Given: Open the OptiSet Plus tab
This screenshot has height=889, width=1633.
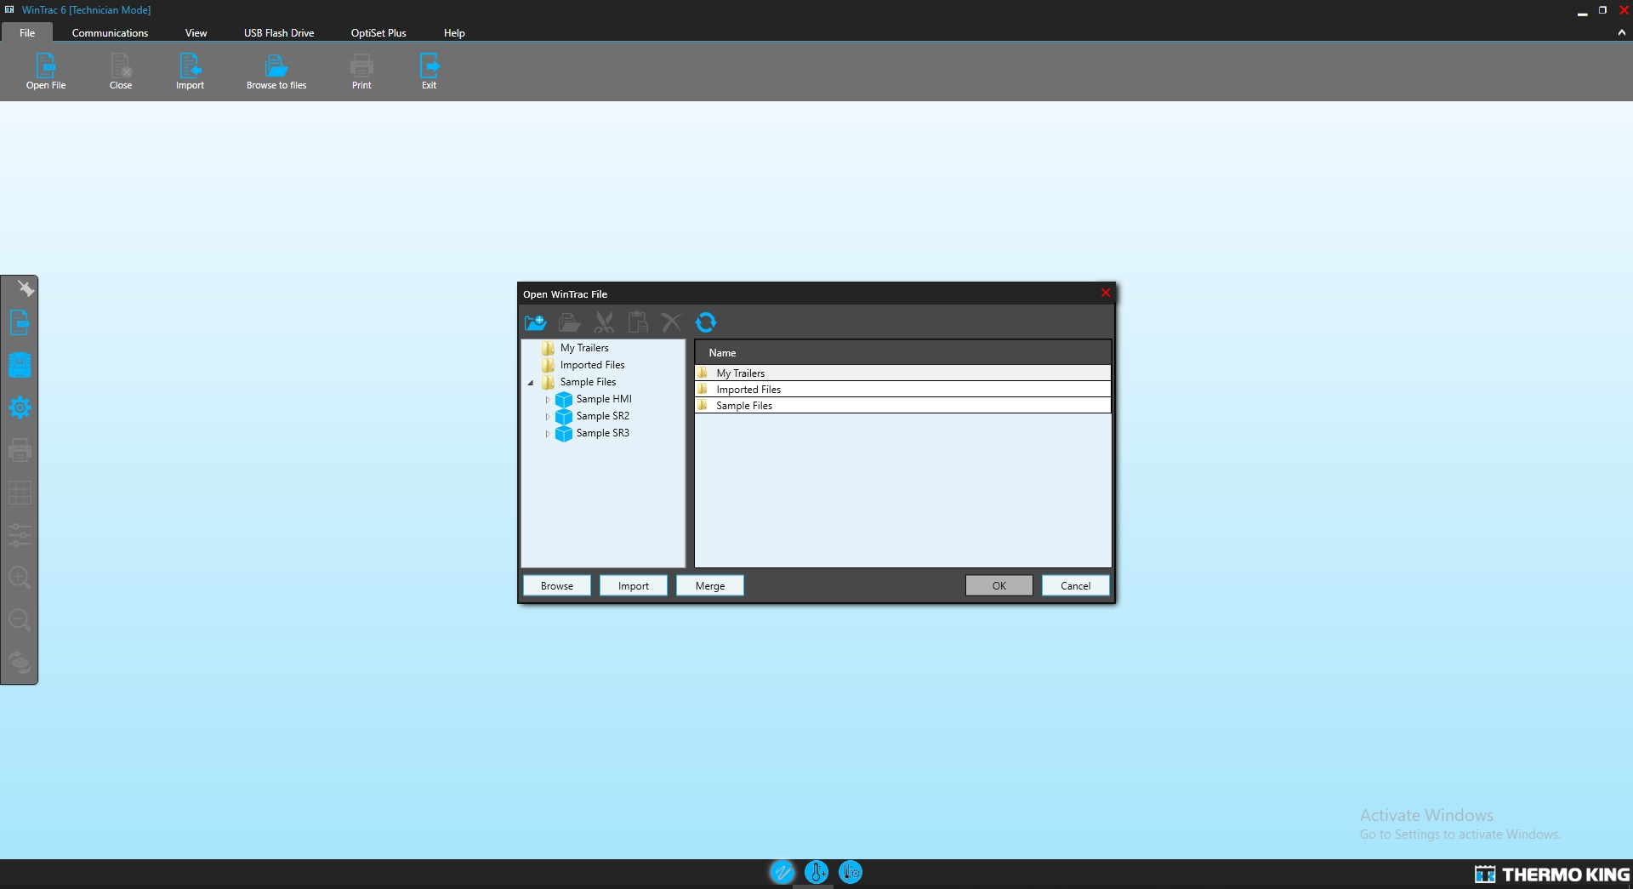Looking at the screenshot, I should point(378,33).
